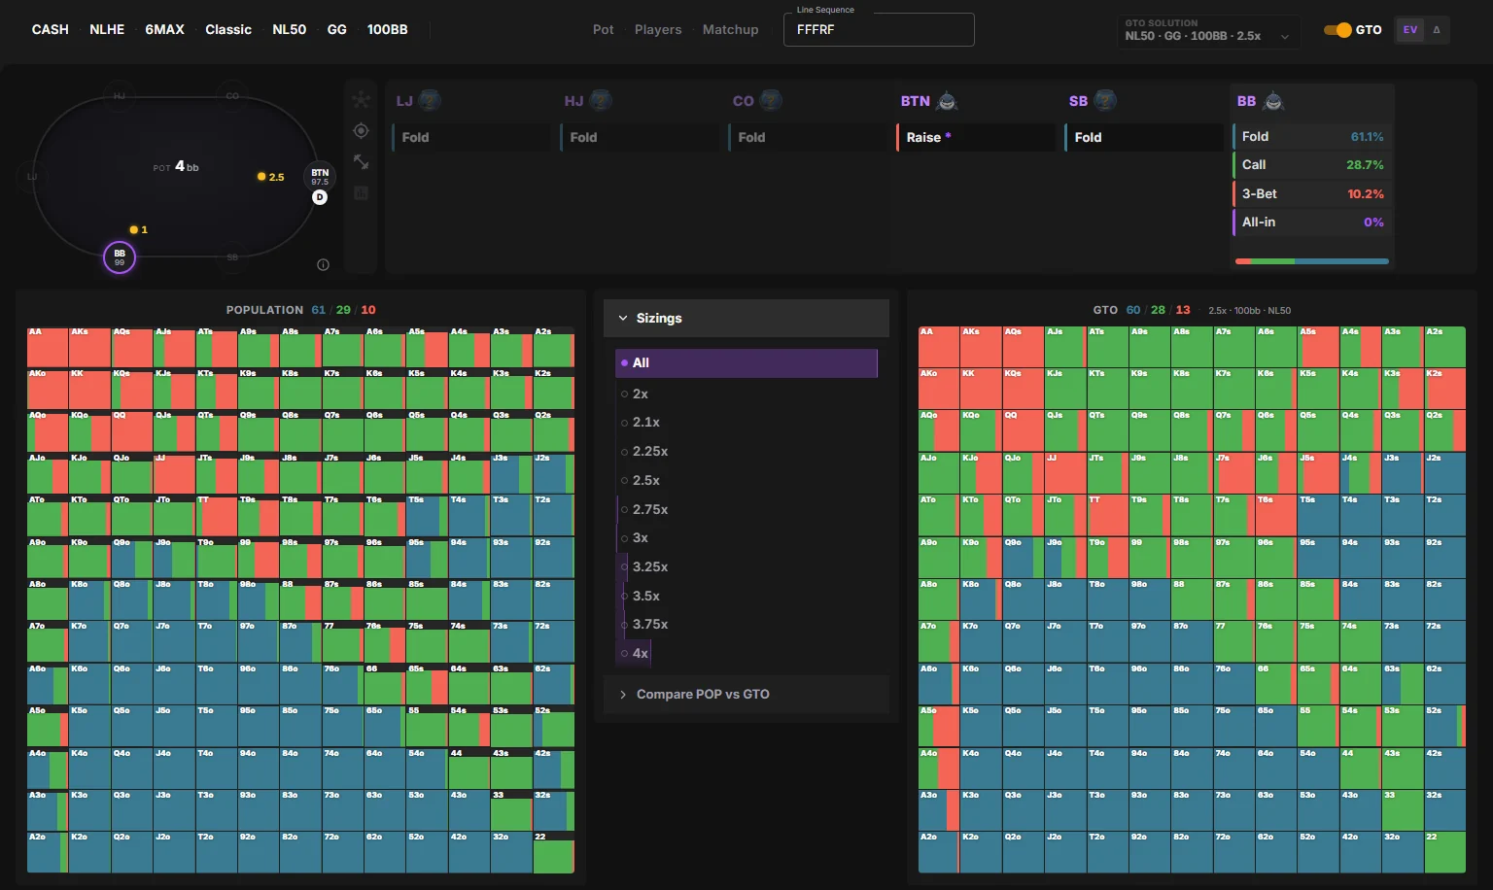Image resolution: width=1493 pixels, height=890 pixels.
Task: Click the 6MAX label in the top bar
Action: (x=164, y=29)
